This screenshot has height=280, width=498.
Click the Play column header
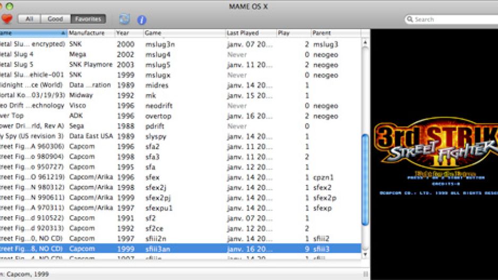tap(293, 33)
